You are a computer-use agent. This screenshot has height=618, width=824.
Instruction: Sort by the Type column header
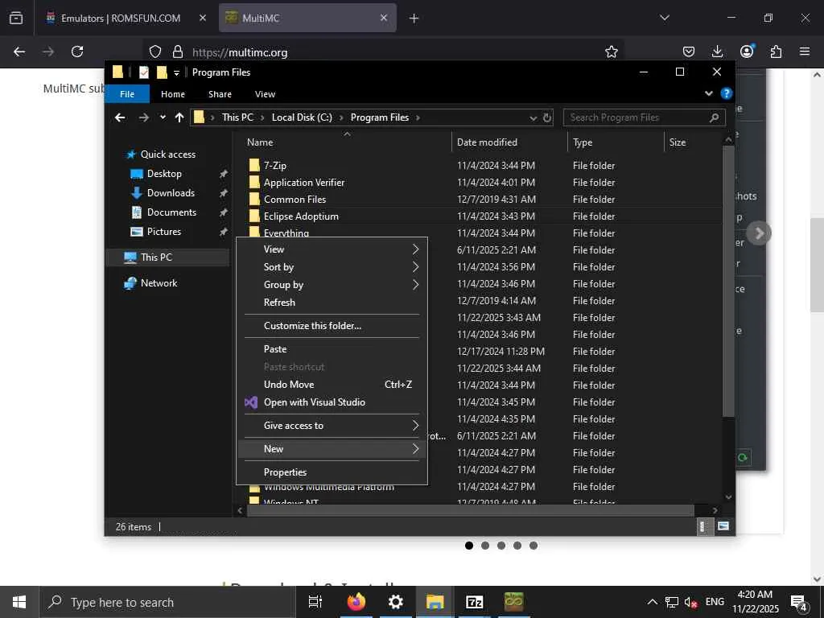pyautogui.click(x=616, y=142)
